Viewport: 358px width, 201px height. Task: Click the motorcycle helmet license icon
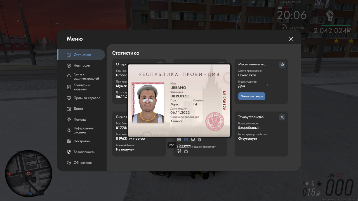click(x=200, y=140)
